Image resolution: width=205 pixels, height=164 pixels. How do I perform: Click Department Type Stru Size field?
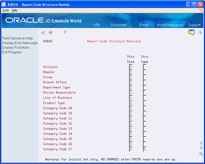pyautogui.click(x=131, y=88)
